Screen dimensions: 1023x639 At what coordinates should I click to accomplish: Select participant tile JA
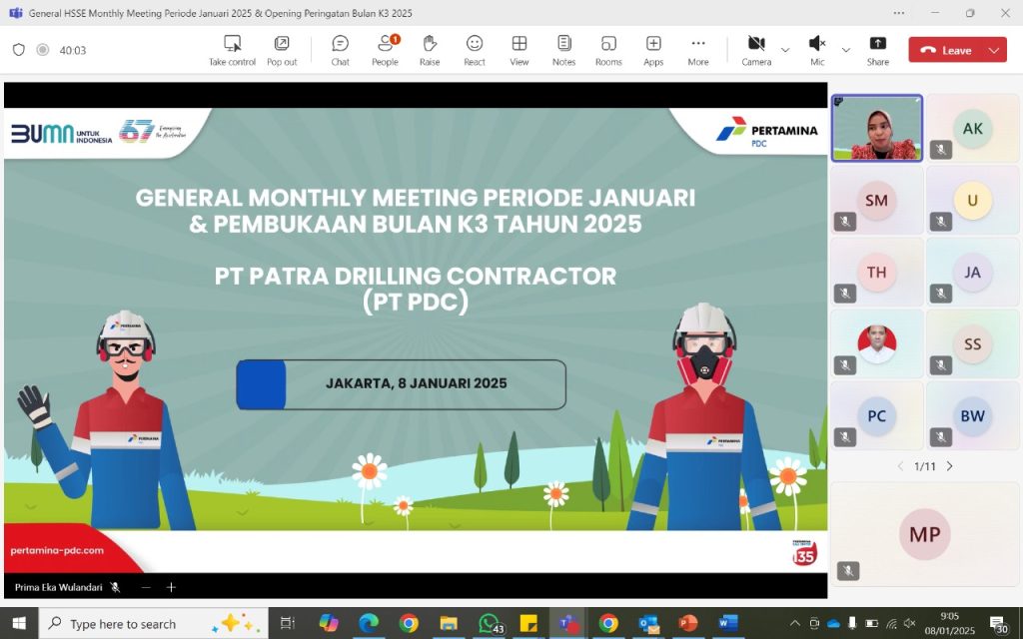(x=972, y=272)
